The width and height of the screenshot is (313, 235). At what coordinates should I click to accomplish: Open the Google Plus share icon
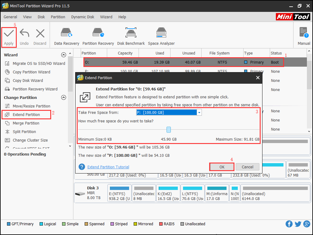[x=307, y=224]
